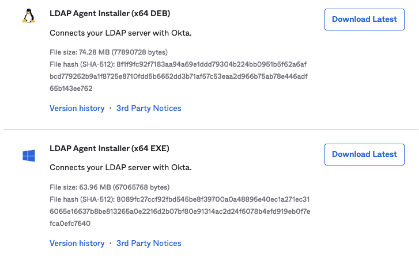Screen dimensions: 419x258
Task: View 3rd Party Notices for EXE installer
Action: coord(149,243)
